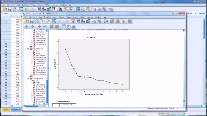Viewport: 207px width, 116px height.
Task: Click the Insert Title icon in outline toolbar
Action: pos(69,26)
